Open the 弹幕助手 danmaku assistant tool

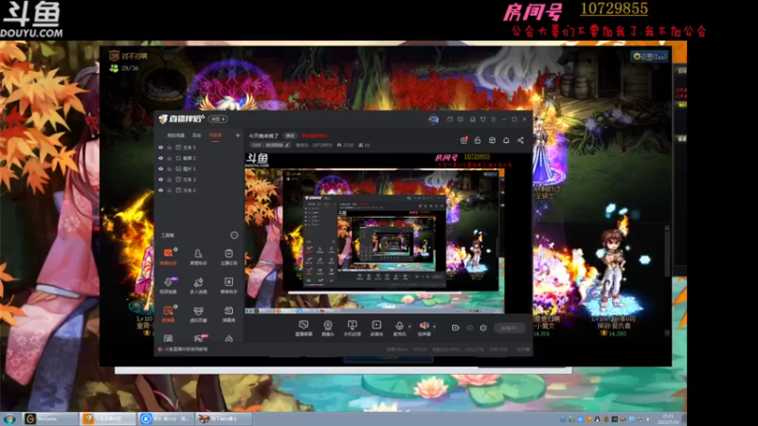[x=169, y=256]
